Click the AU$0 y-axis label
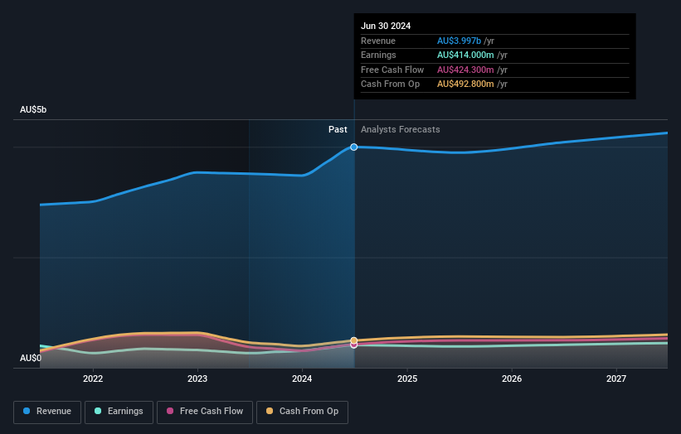 coord(31,358)
